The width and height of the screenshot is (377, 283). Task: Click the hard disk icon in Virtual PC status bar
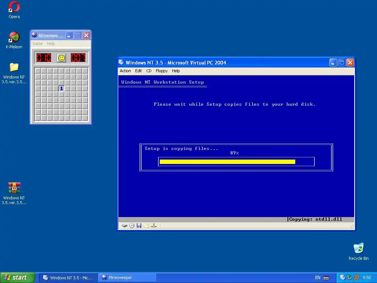tap(124, 226)
